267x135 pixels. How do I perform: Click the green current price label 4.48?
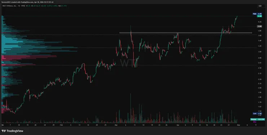click(259, 16)
